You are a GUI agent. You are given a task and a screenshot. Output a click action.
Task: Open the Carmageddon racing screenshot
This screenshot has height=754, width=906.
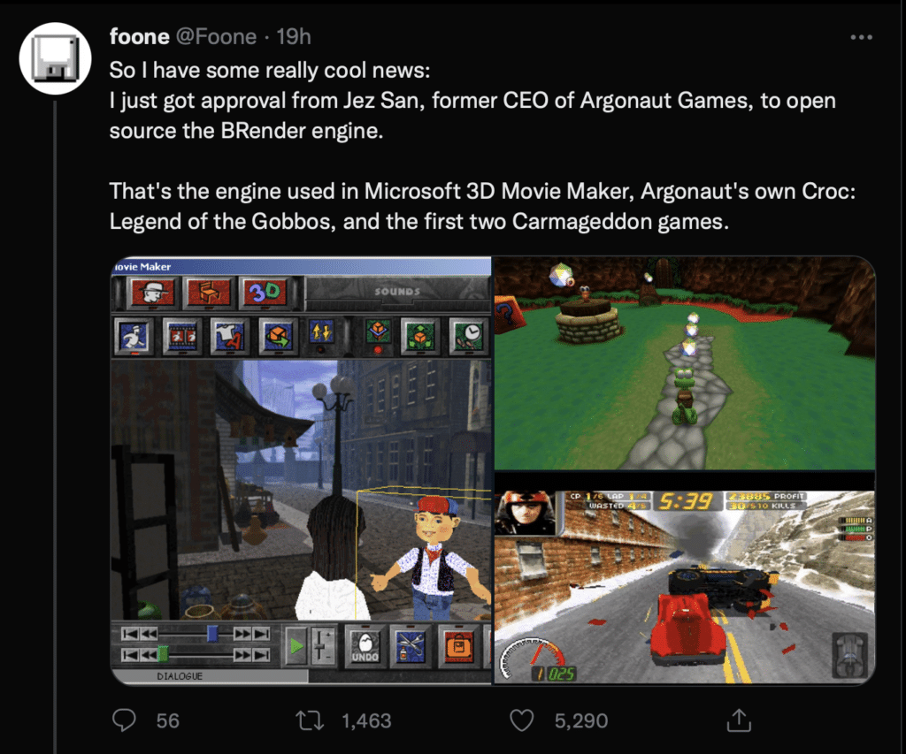tap(685, 588)
